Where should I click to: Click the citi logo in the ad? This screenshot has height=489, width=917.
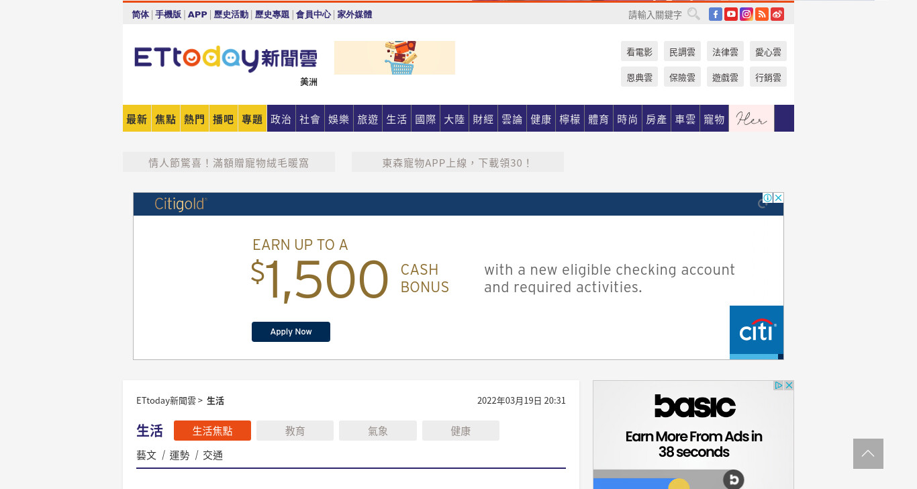(757, 332)
